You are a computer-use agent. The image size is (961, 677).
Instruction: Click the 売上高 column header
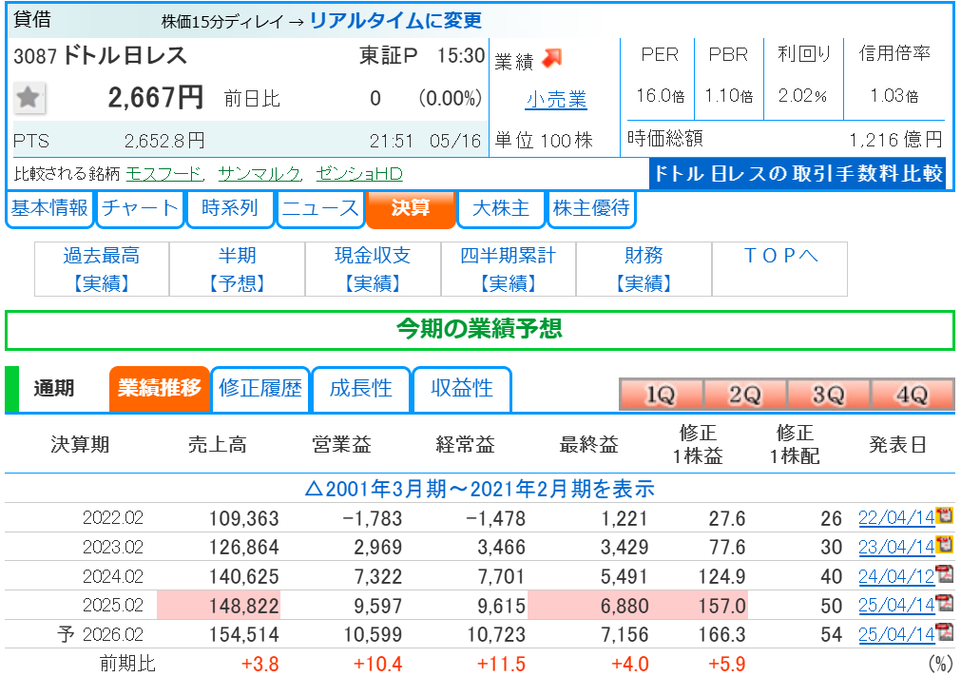pos(218,445)
